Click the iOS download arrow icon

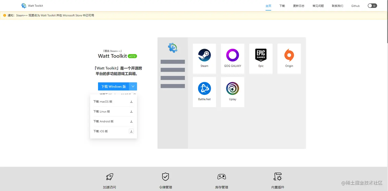click(131, 131)
